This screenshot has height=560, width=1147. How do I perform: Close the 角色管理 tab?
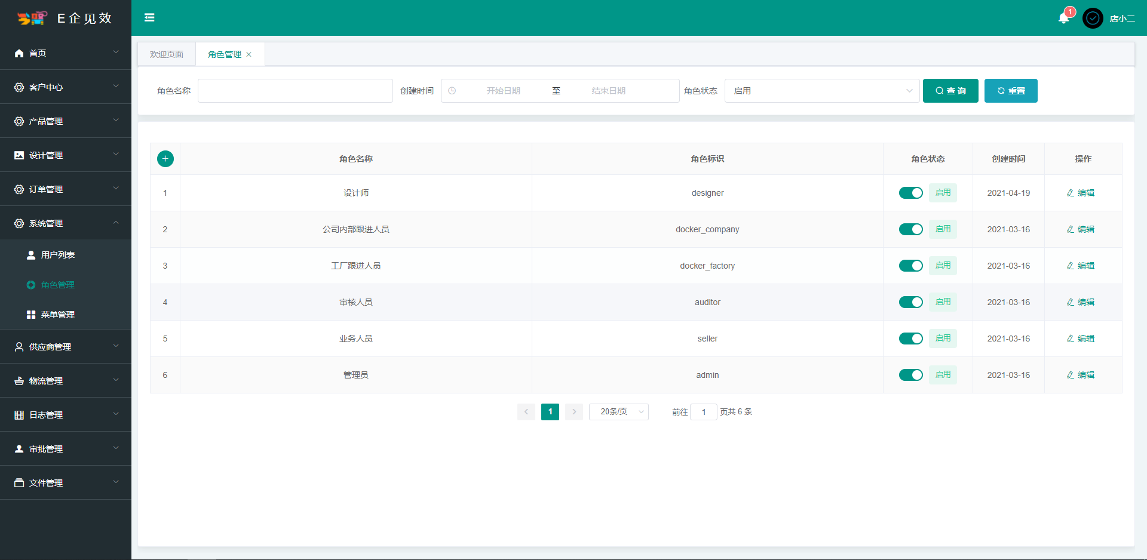pos(249,54)
